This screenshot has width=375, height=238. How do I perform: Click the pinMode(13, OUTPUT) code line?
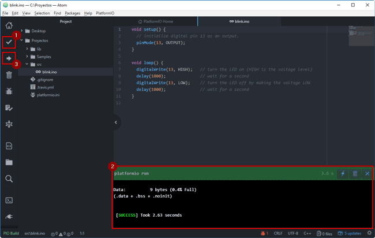pyautogui.click(x=161, y=43)
